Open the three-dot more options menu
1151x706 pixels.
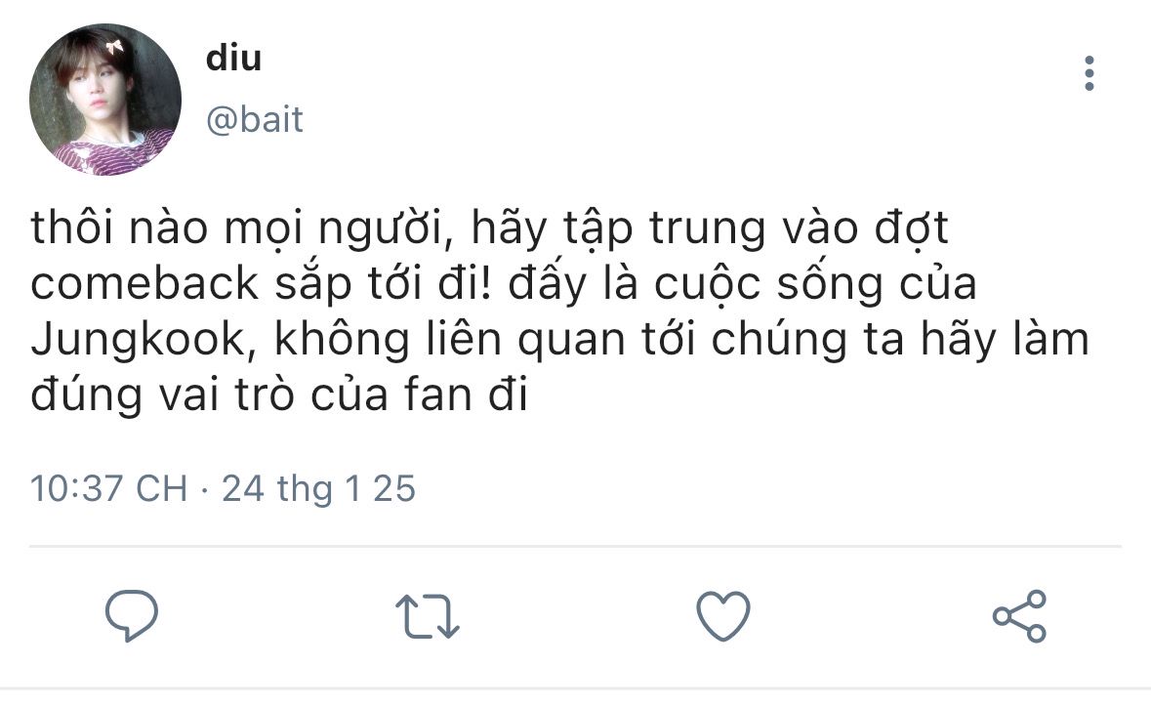pos(1089,73)
